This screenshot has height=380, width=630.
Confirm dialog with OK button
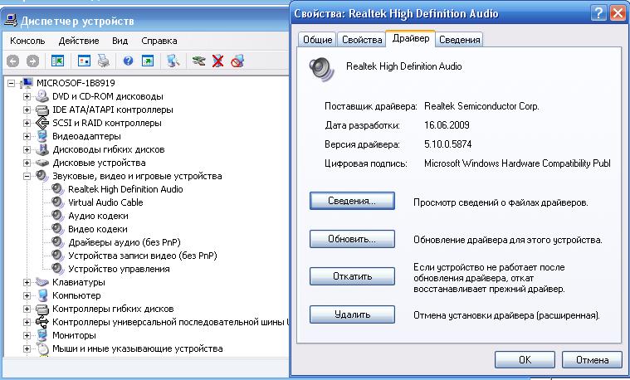coord(525,359)
